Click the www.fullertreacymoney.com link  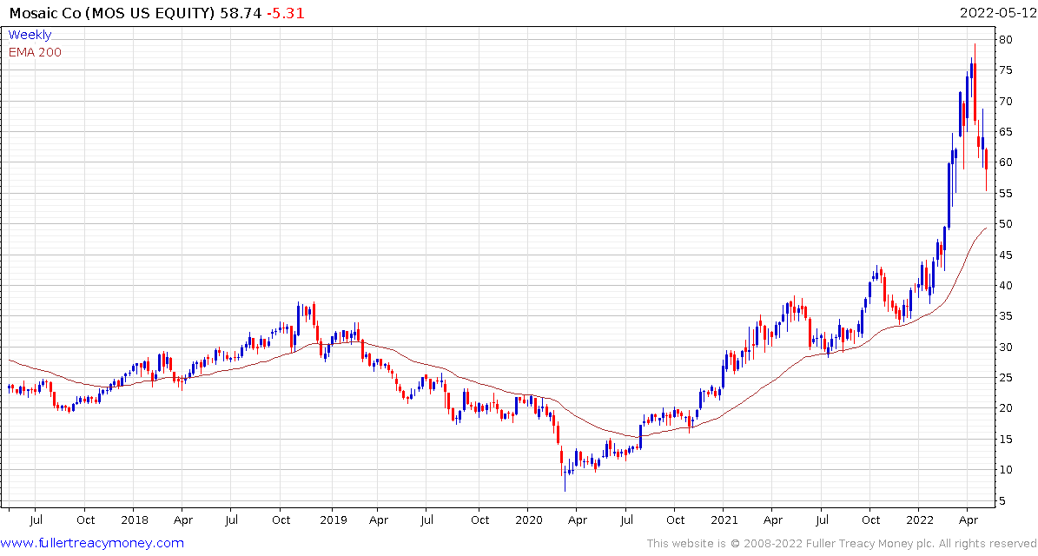click(93, 544)
